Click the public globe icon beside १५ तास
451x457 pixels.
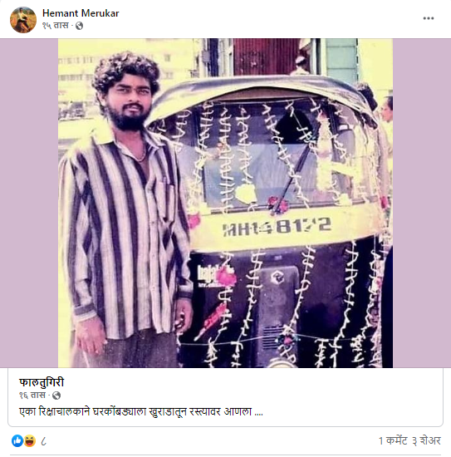79,26
